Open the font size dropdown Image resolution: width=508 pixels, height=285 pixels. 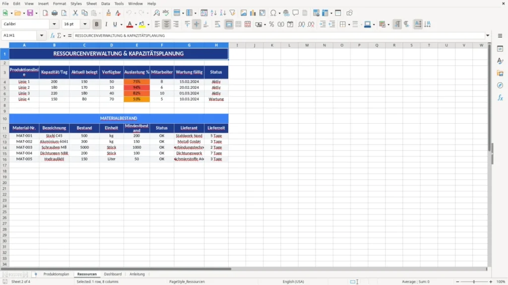point(85,24)
